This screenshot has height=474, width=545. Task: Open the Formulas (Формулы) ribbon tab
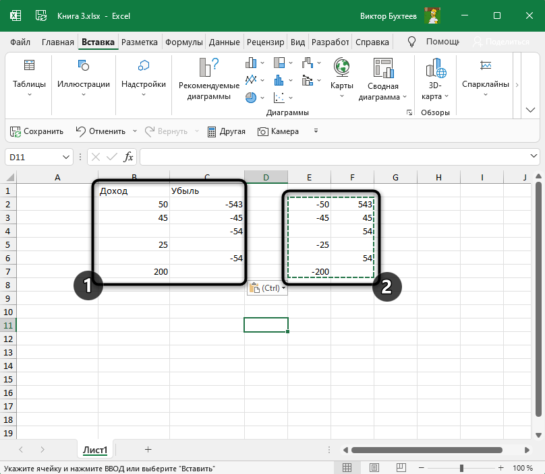183,42
